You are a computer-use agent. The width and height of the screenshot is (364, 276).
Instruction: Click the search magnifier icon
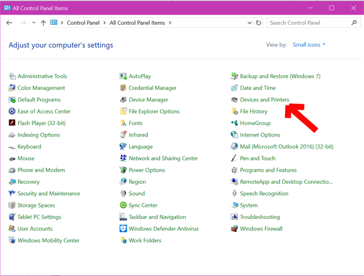tap(354, 23)
